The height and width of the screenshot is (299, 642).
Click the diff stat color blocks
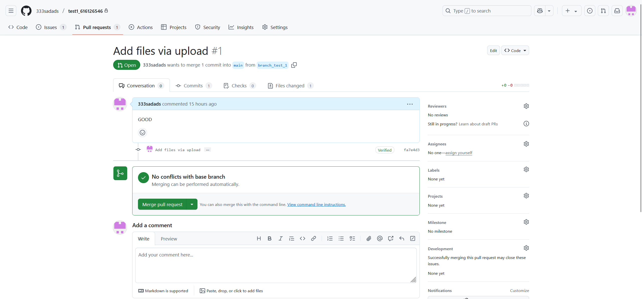521,85
